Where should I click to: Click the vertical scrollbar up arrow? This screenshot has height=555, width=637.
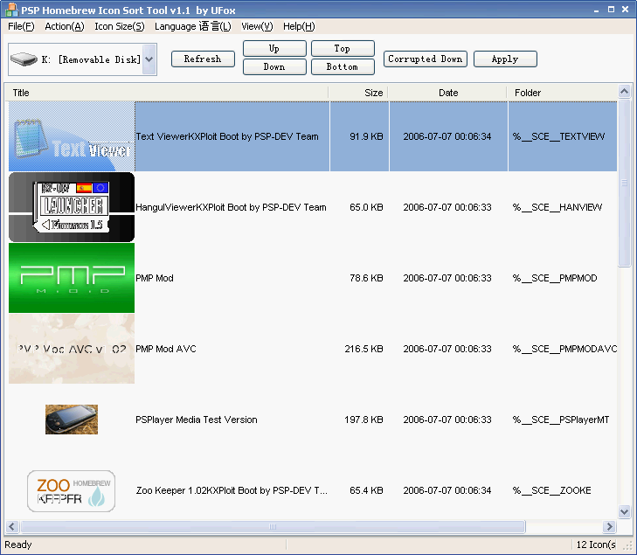(x=625, y=92)
